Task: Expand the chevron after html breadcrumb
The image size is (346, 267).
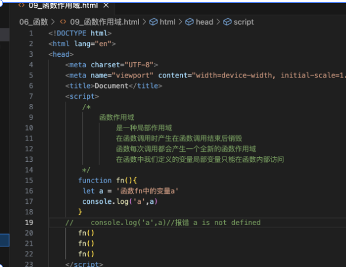Action: click(180, 22)
